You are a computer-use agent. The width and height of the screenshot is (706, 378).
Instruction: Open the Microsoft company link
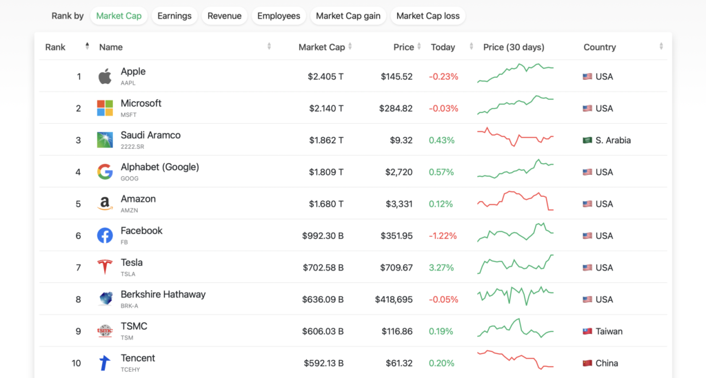(141, 103)
